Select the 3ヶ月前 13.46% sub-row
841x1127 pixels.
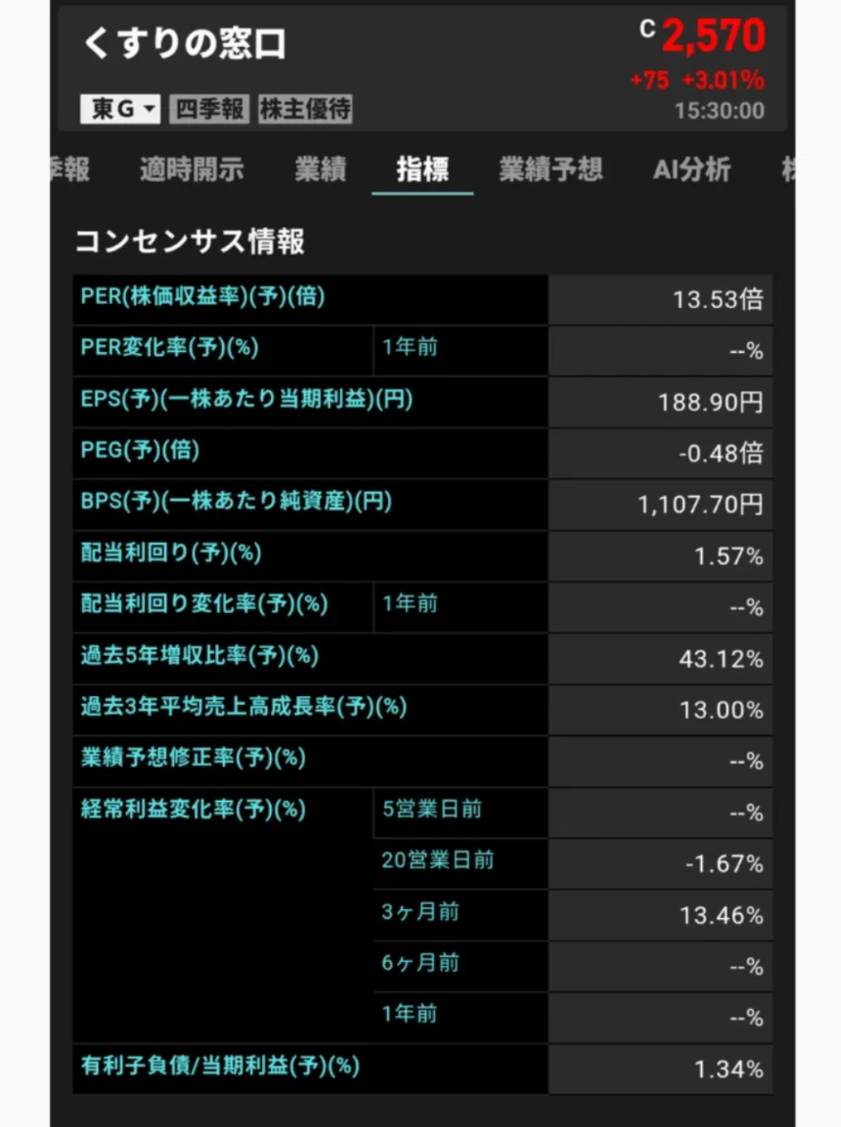(573, 913)
